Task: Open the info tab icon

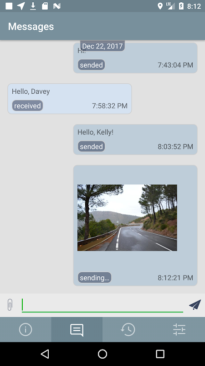Action: (x=26, y=329)
